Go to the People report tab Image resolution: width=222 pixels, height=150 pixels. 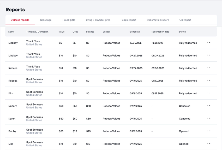[128, 20]
